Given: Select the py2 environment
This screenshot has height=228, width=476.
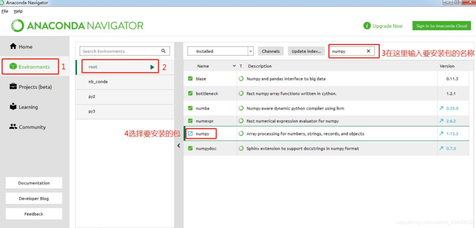Looking at the screenshot, I should pyautogui.click(x=125, y=97).
